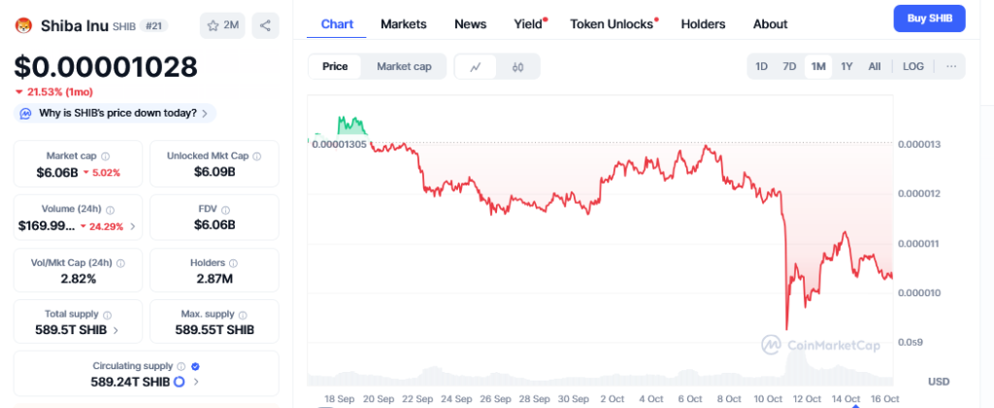Add SHIB to watchlist via star button

pyautogui.click(x=223, y=25)
